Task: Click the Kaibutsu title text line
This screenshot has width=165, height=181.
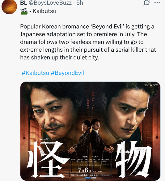Action: click(44, 11)
